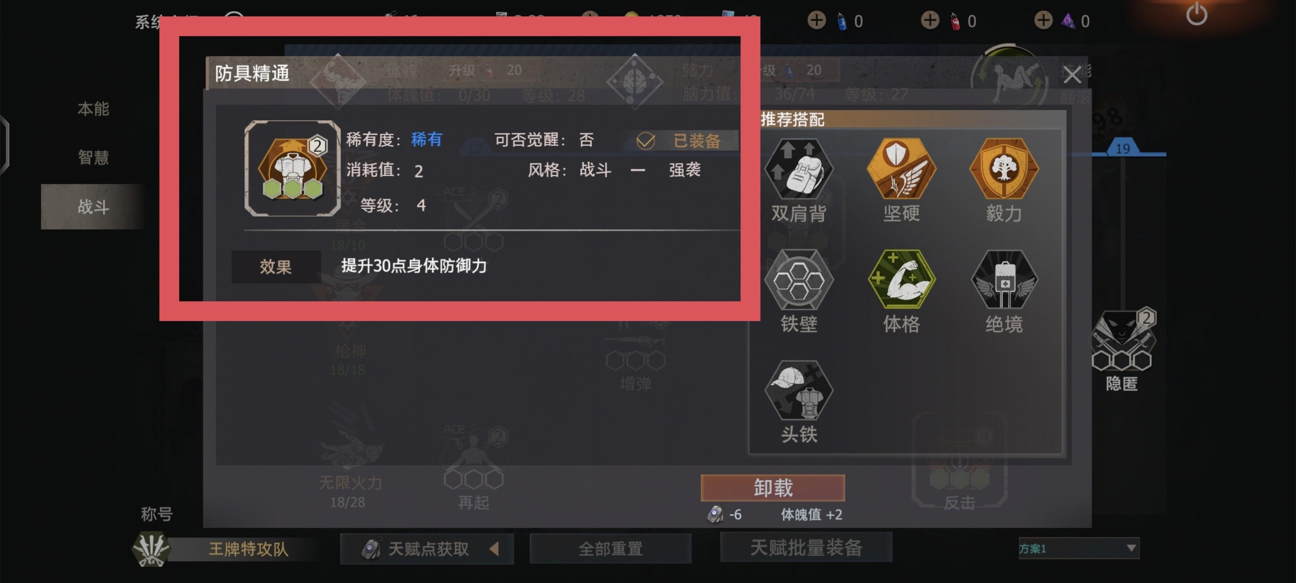The width and height of the screenshot is (1296, 583).
Task: Select the 坚硬 shield talent icon
Action: (x=901, y=168)
